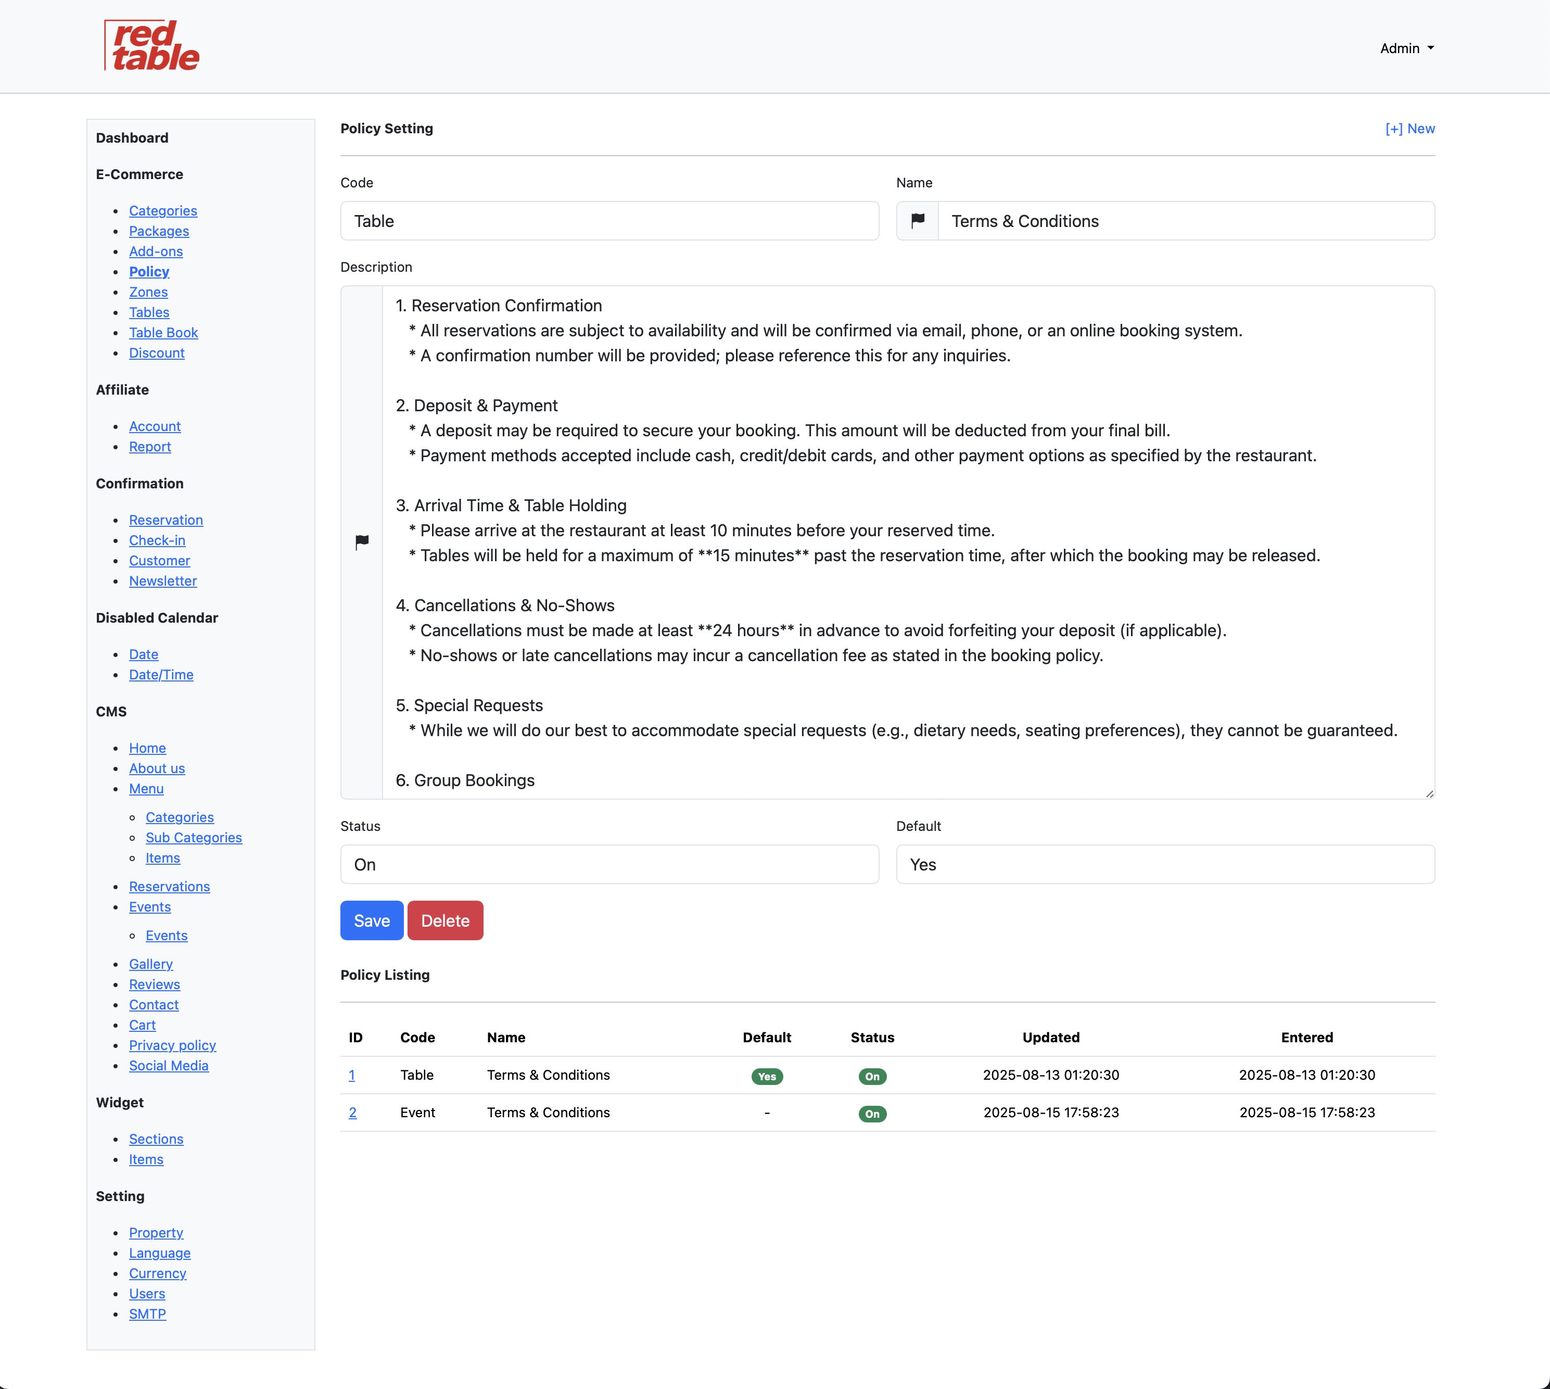Open policy ID 2 link

pos(352,1113)
